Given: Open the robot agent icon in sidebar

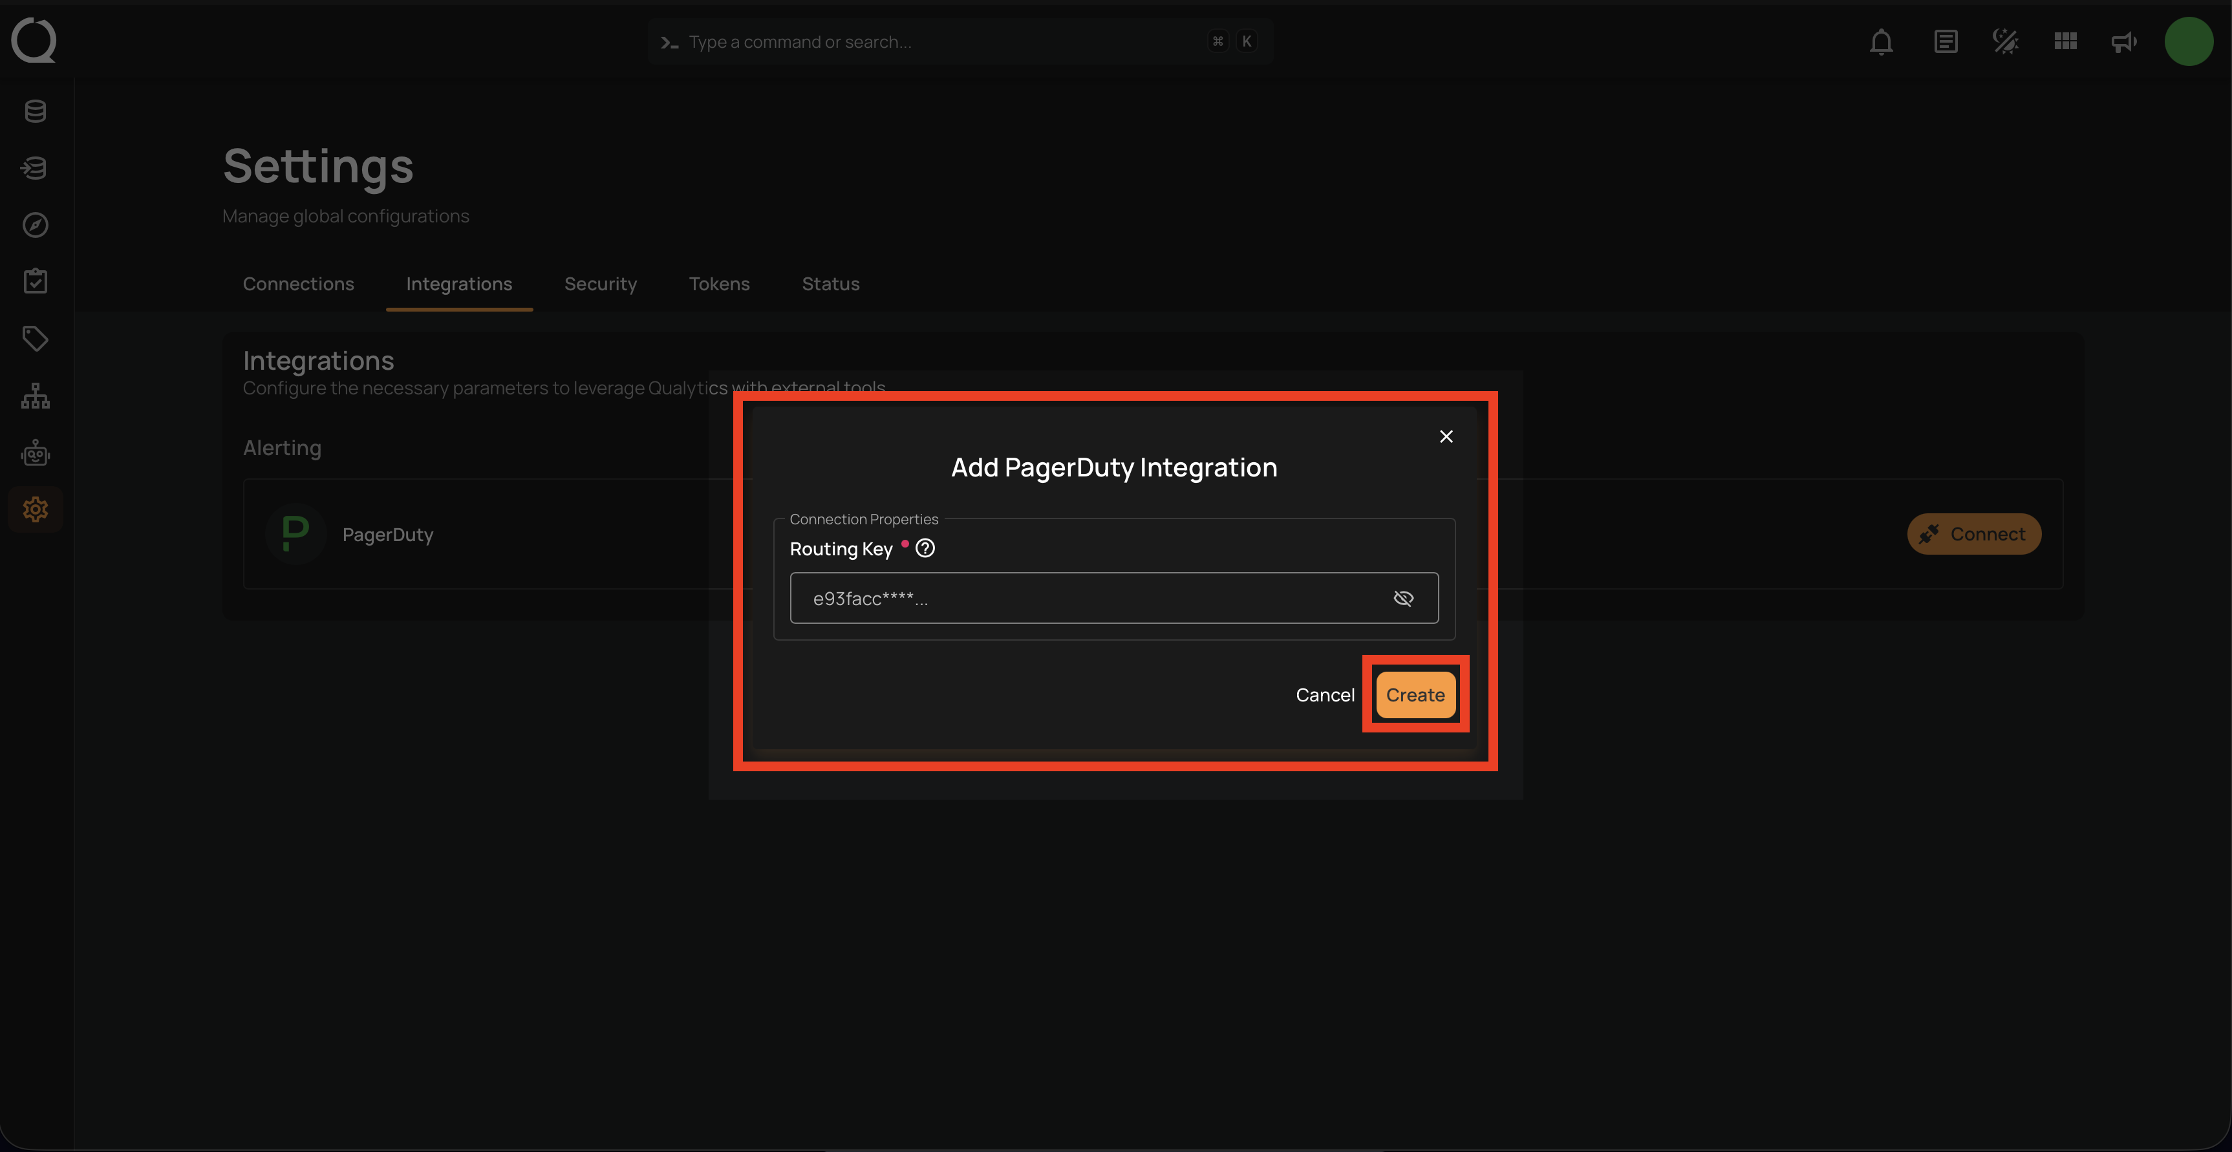Looking at the screenshot, I should click(x=36, y=453).
